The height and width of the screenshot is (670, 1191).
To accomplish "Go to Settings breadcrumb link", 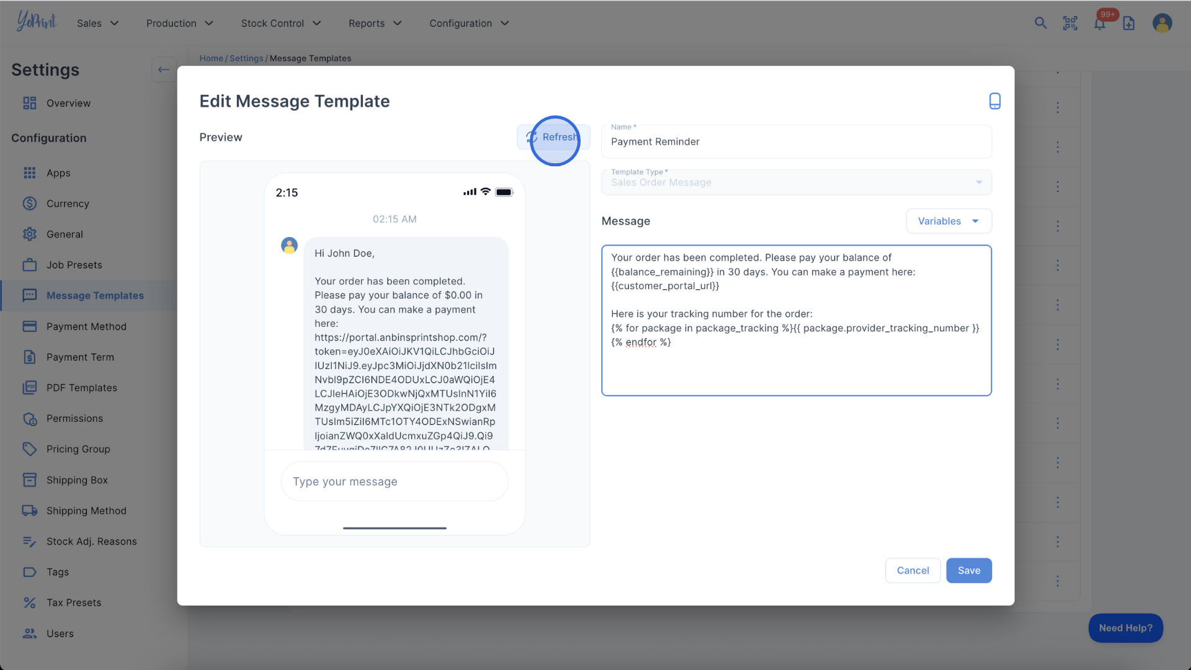I will [x=246, y=58].
